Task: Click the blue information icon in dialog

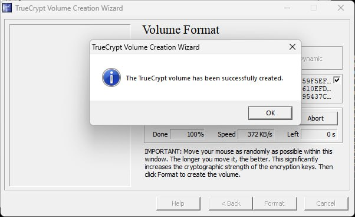Action: (111, 77)
